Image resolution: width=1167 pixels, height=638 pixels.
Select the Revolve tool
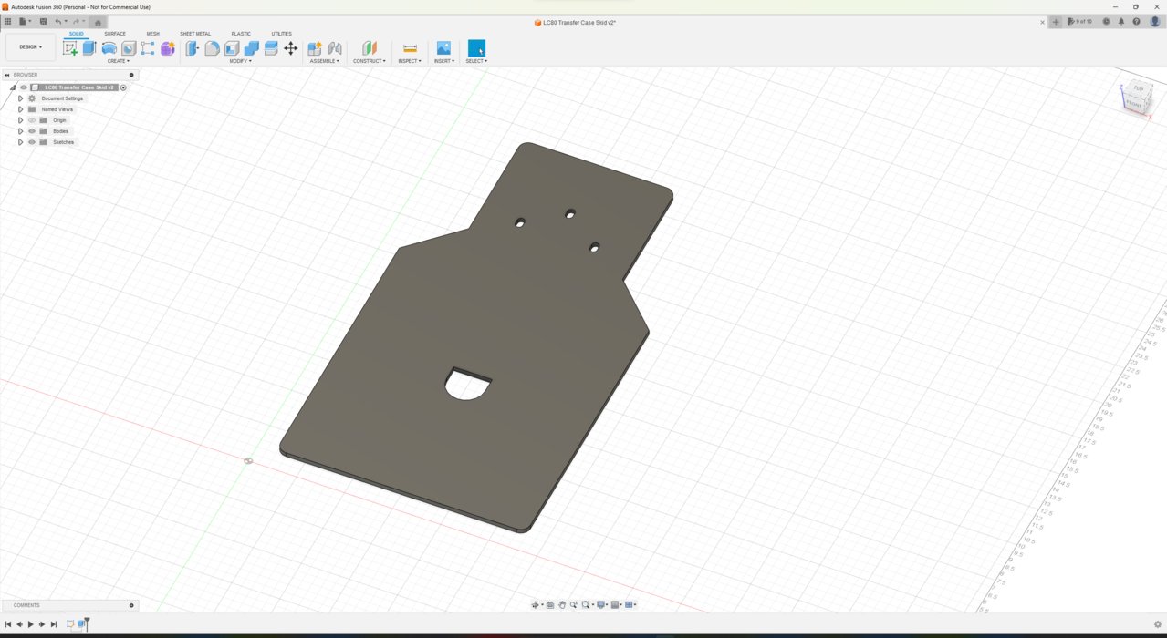109,48
